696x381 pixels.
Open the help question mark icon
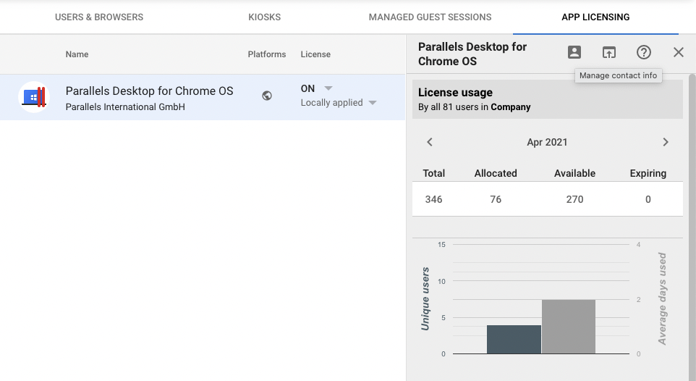click(x=643, y=52)
